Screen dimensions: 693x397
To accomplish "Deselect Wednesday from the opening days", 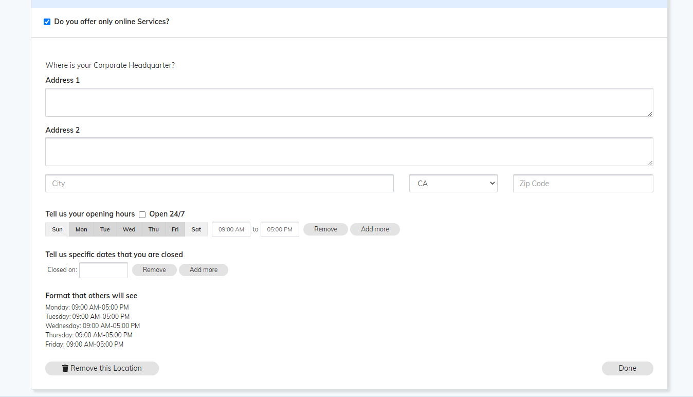I will (129, 229).
